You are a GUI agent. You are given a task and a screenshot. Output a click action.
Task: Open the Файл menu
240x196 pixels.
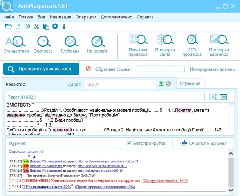coord(9,17)
